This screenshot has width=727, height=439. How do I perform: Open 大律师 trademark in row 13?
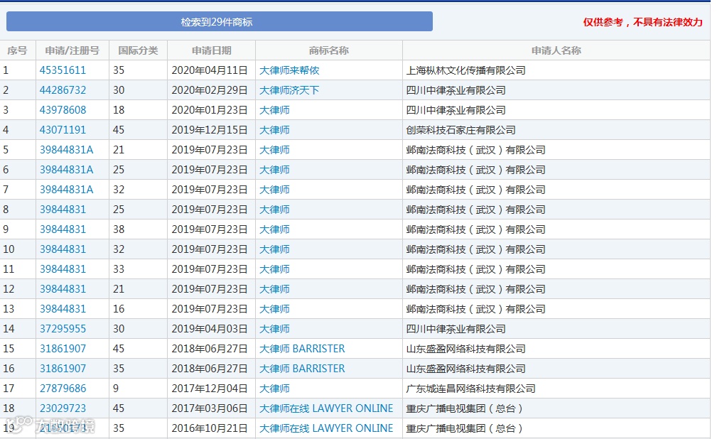click(274, 310)
